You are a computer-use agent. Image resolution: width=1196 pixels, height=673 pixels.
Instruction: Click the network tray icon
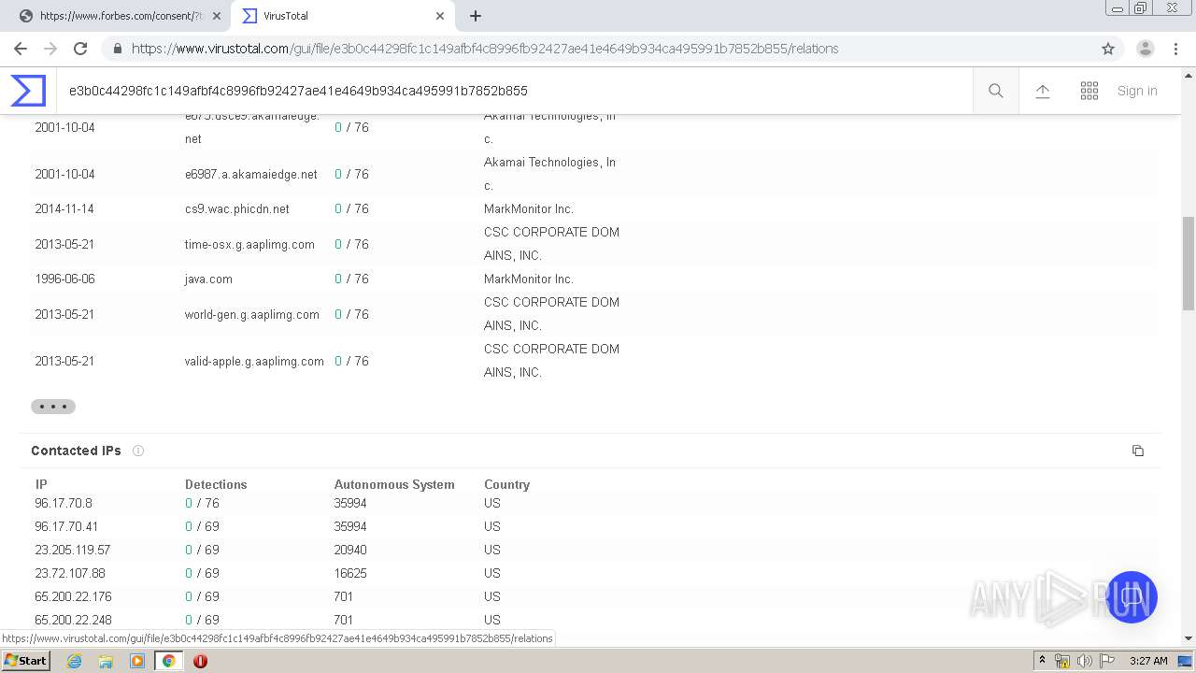[x=1062, y=661]
